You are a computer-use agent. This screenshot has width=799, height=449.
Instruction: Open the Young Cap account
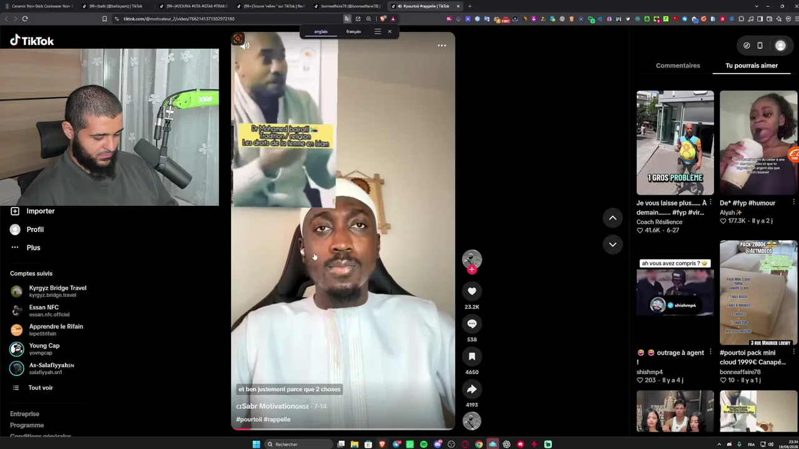35,349
